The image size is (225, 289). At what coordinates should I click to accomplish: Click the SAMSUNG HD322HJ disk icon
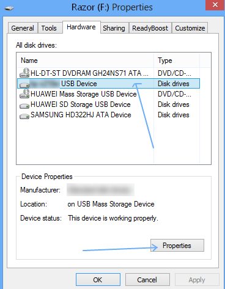24,115
